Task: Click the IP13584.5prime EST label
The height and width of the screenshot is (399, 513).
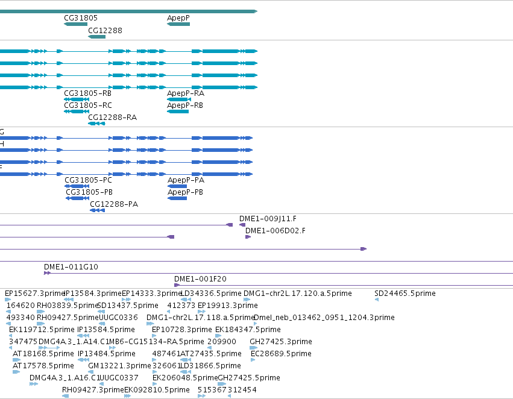Action: click(x=106, y=330)
